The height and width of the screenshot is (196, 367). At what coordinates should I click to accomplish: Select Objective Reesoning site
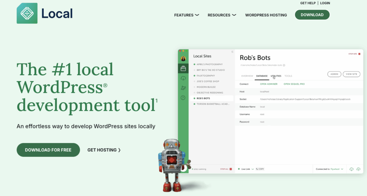click(x=210, y=92)
